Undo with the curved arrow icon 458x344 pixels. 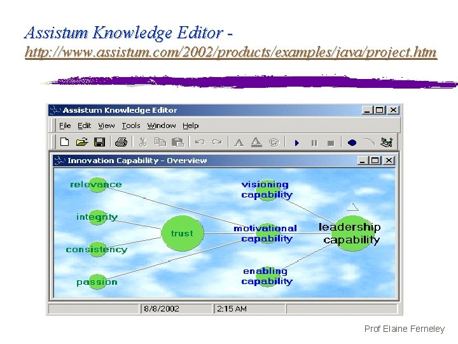pyautogui.click(x=200, y=142)
